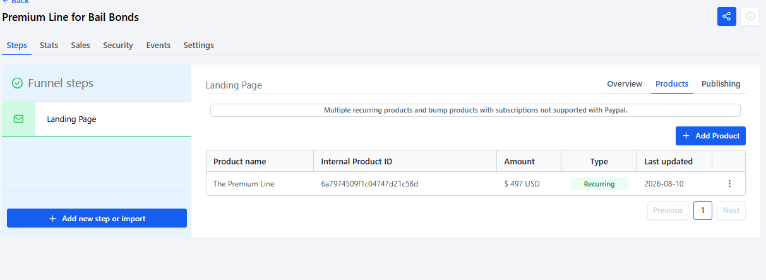Click the $ 497 USD amount cell

(522, 184)
